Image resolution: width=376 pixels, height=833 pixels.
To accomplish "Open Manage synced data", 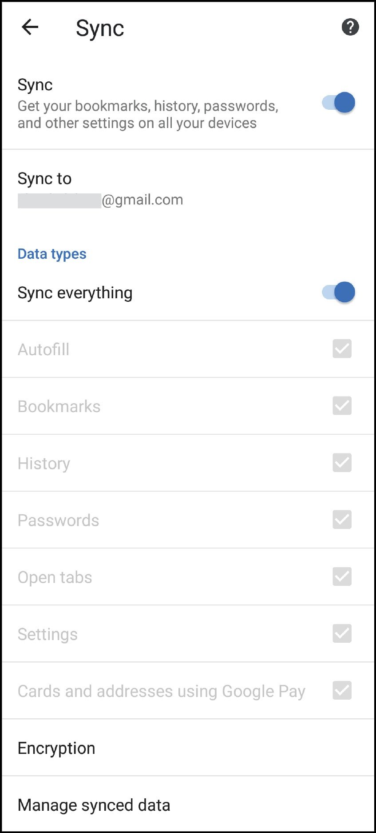I will coord(94,805).
